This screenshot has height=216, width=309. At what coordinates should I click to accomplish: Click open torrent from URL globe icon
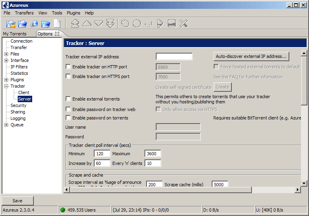[x=34, y=24]
